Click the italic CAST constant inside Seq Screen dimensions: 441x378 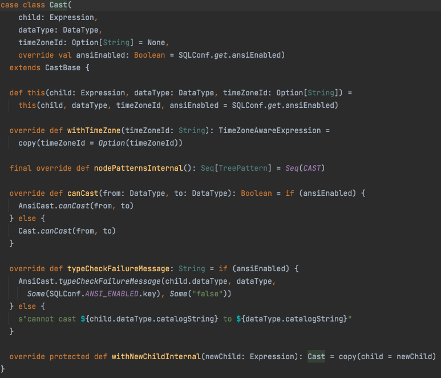[312, 168]
